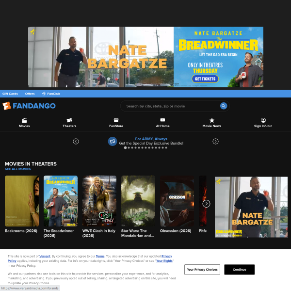Viewport: 291px width, 291px height.
Task: Click For ARMY, Always promo headline
Action: pyautogui.click(x=151, y=139)
